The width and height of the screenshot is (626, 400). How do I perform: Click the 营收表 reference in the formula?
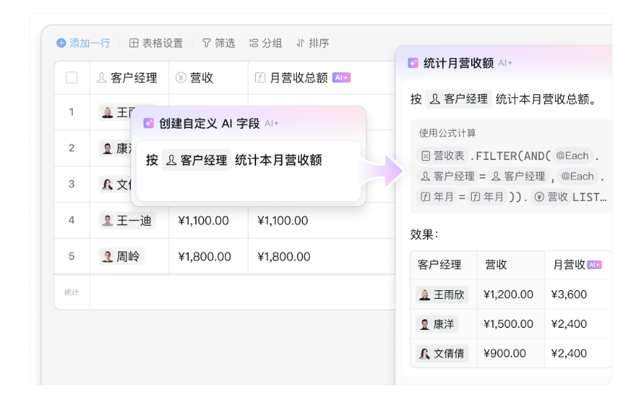(443, 156)
